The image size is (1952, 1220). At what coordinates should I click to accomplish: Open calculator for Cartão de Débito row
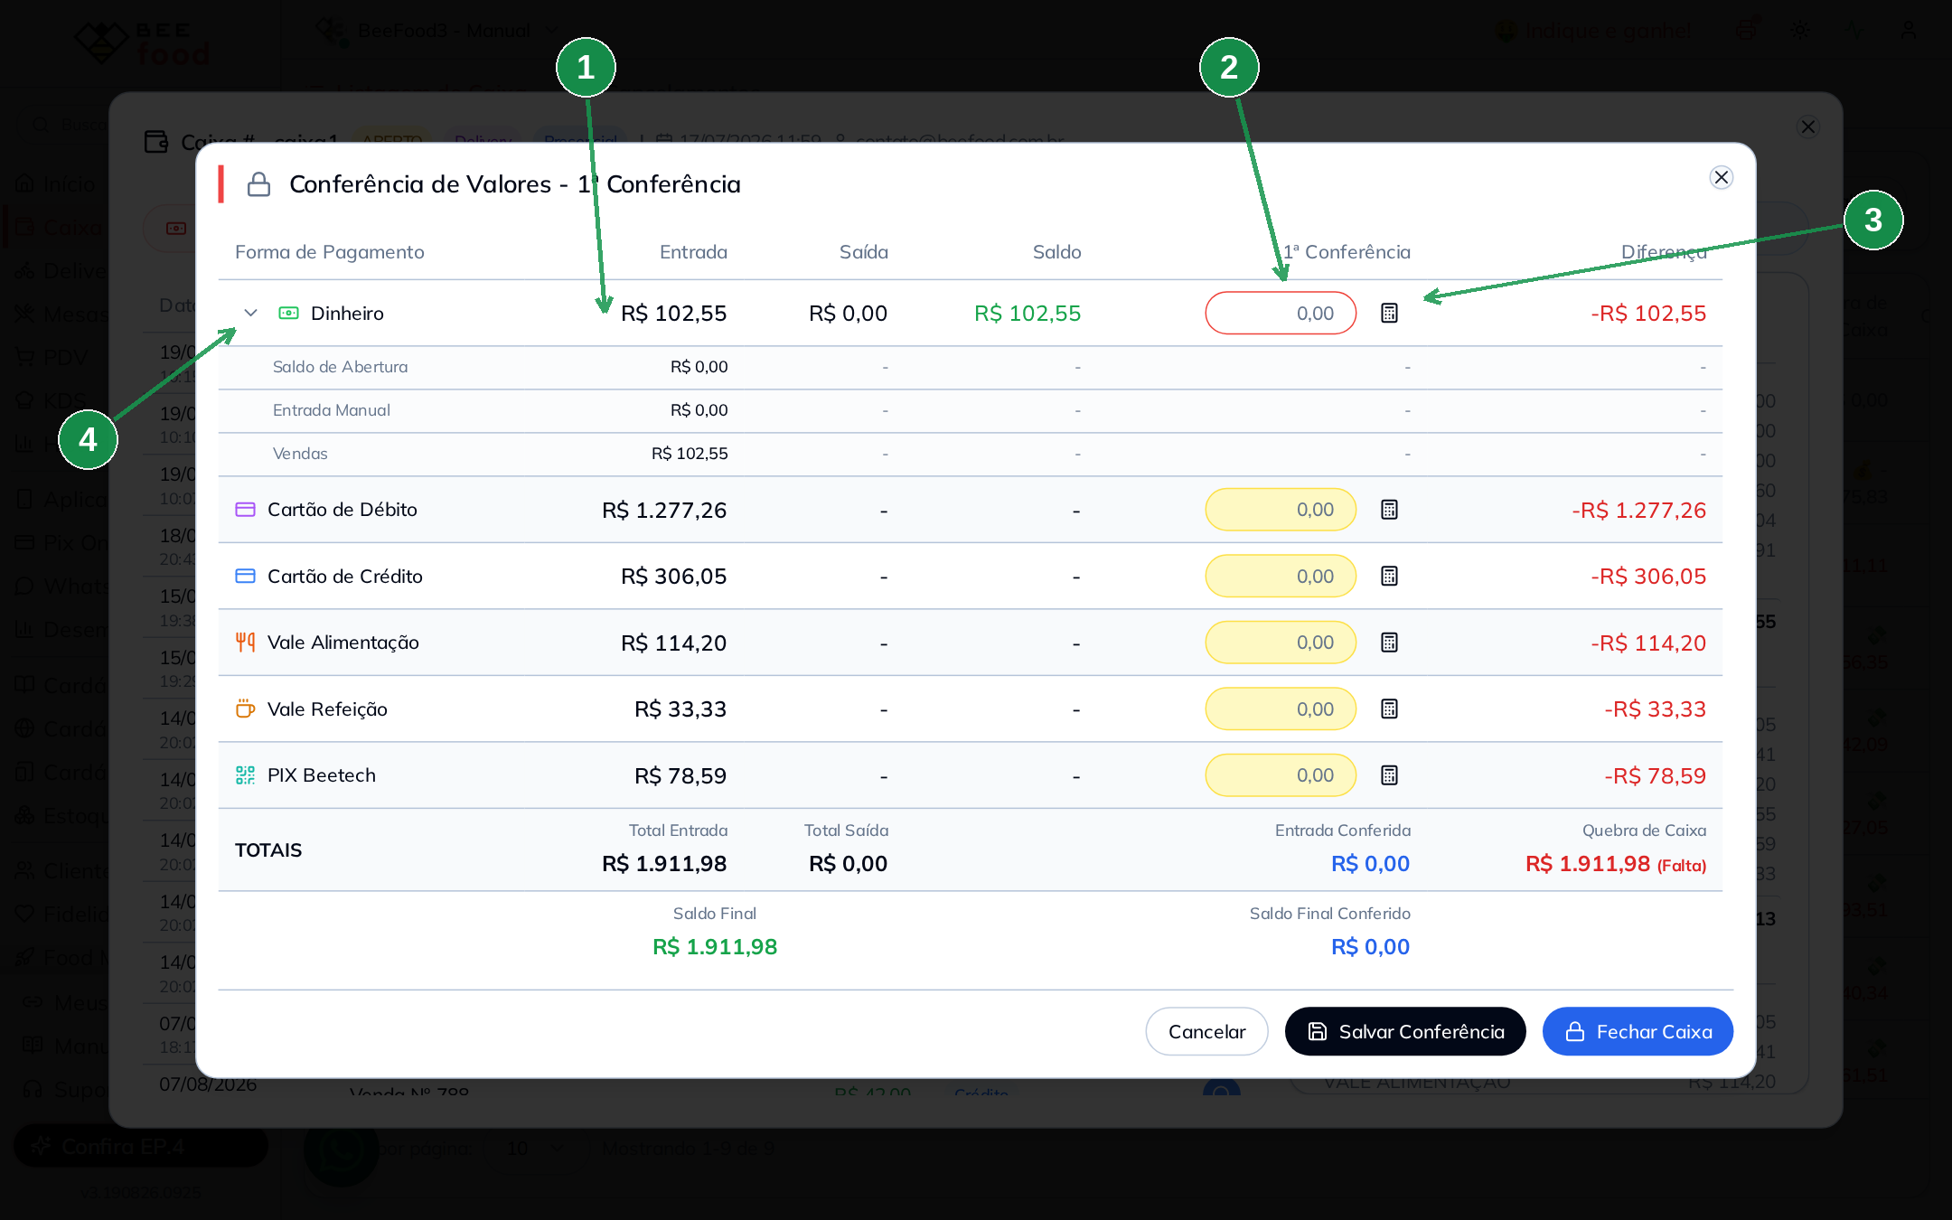click(x=1389, y=510)
